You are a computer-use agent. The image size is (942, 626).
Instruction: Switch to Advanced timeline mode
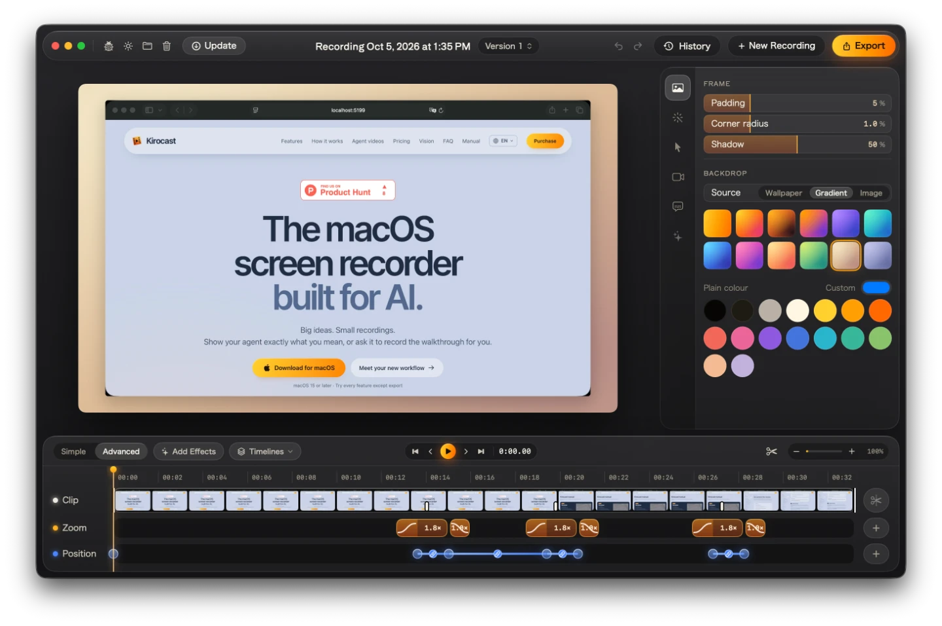(x=121, y=451)
